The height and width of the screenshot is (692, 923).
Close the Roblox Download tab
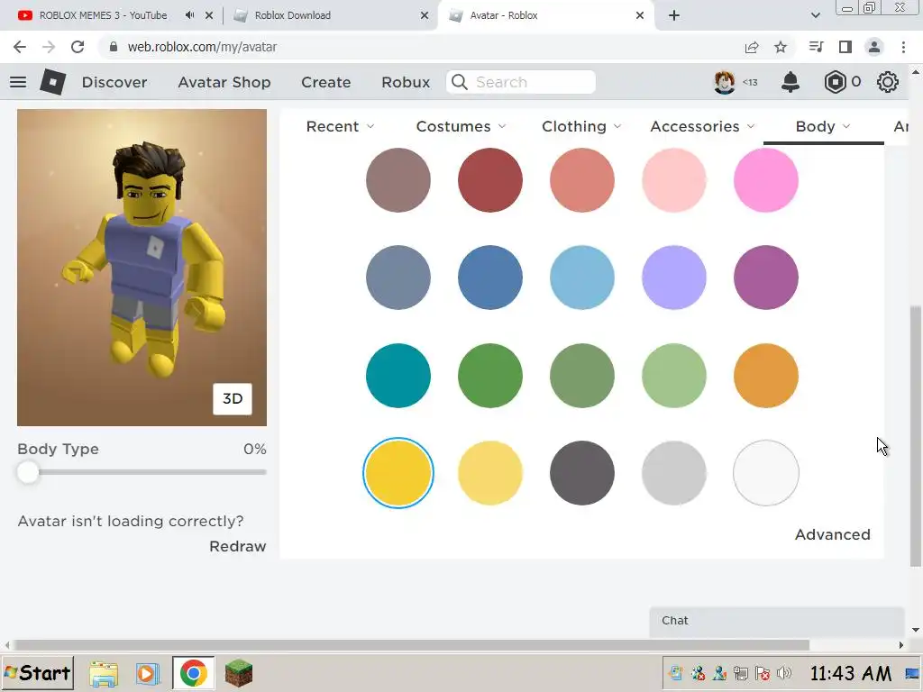(x=424, y=15)
